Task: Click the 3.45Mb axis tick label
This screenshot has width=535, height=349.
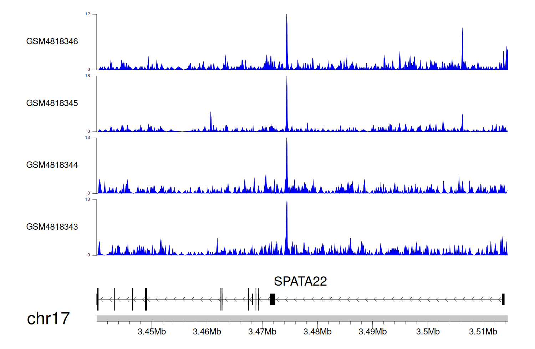Action: 152,332
